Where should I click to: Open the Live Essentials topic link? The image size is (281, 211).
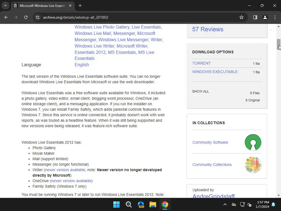[x=146, y=27]
